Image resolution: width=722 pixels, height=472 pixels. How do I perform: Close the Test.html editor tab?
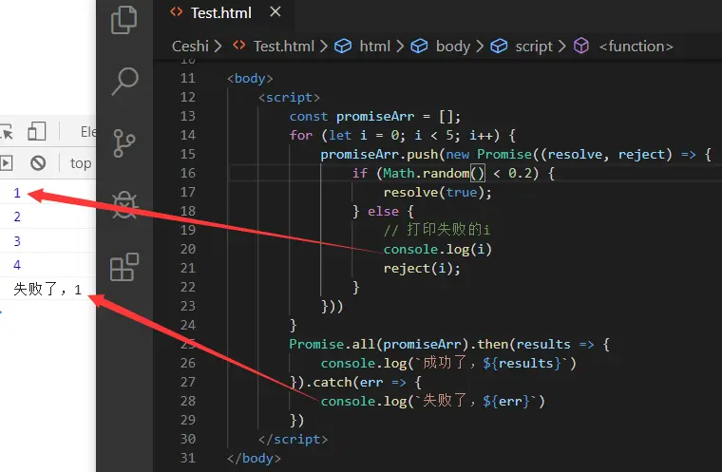pyautogui.click(x=275, y=12)
